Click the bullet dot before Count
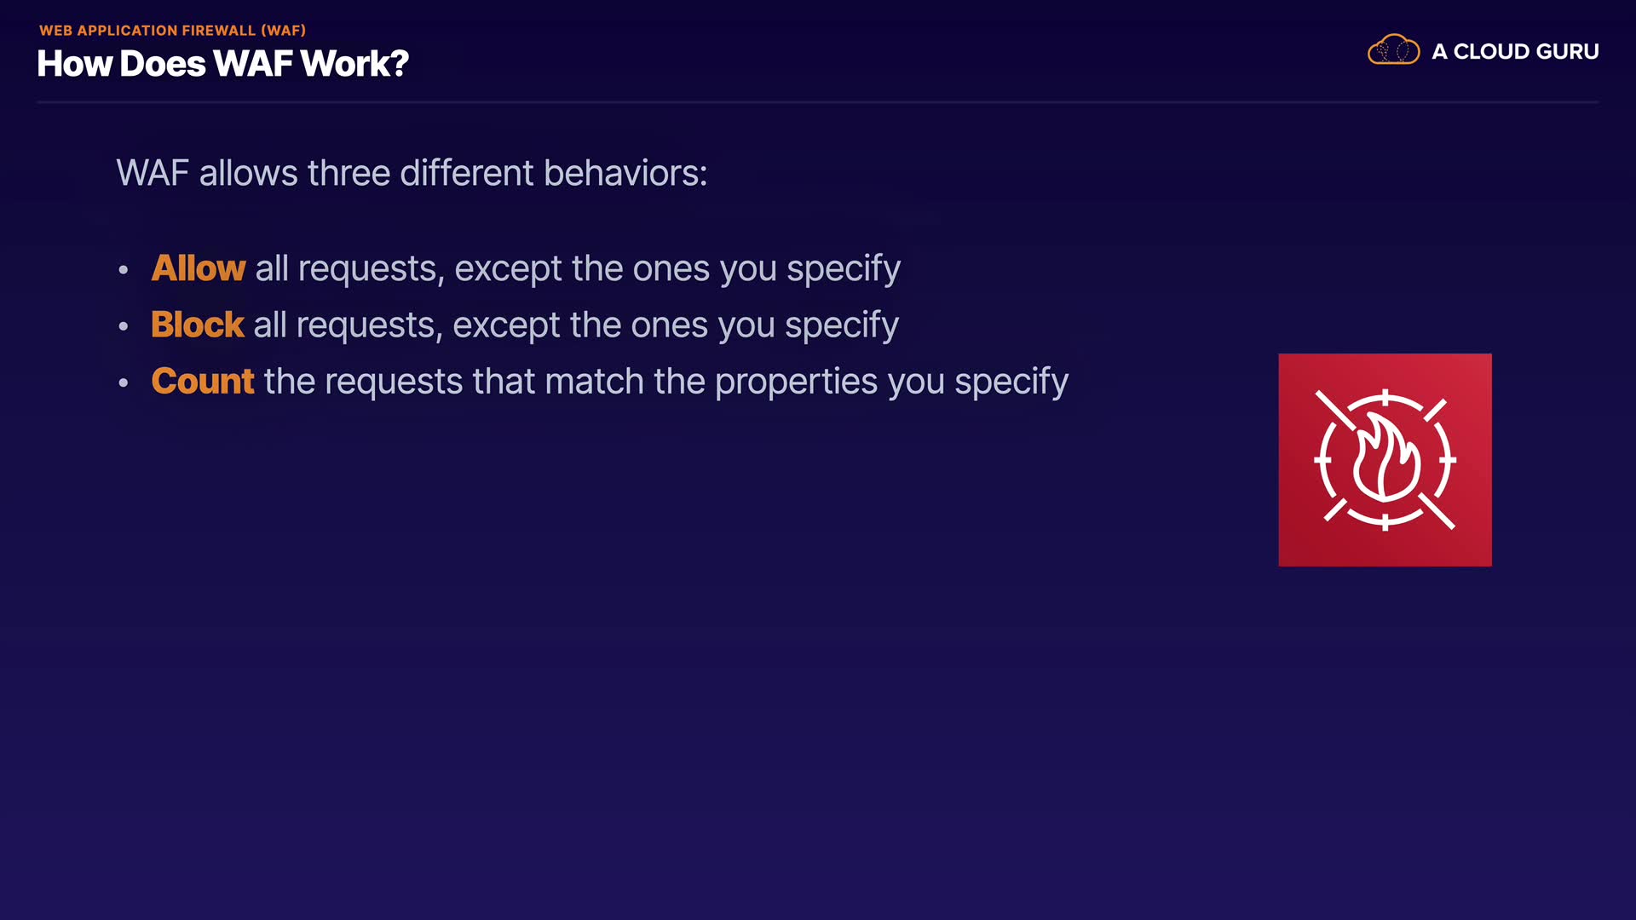Screen dimensions: 1636x920 click(x=124, y=382)
